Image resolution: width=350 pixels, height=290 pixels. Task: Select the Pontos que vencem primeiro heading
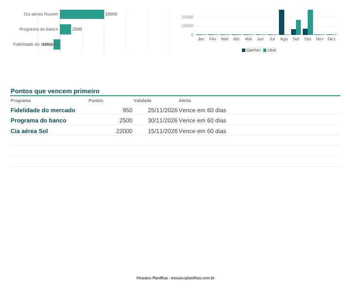pyautogui.click(x=55, y=91)
